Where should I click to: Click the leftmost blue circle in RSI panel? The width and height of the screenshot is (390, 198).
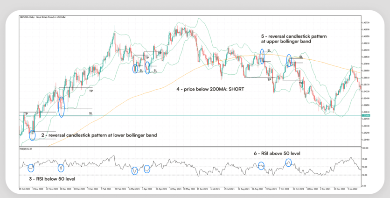(31, 168)
